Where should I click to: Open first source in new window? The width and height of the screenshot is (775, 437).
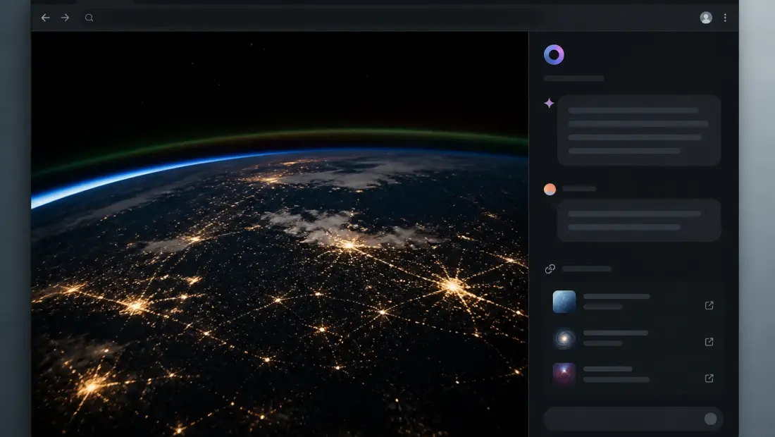click(709, 305)
